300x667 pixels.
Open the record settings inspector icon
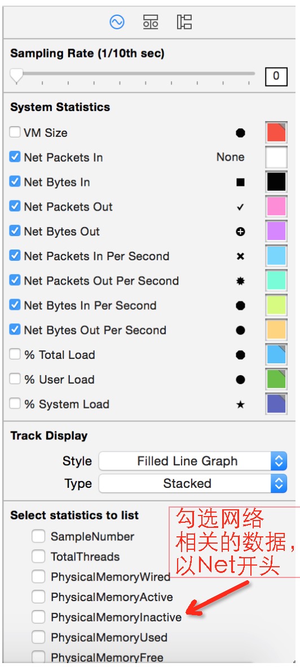pos(117,22)
